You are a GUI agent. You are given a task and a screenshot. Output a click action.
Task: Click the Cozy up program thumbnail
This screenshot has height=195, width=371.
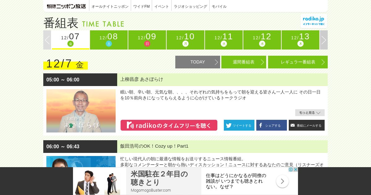coord(81,162)
